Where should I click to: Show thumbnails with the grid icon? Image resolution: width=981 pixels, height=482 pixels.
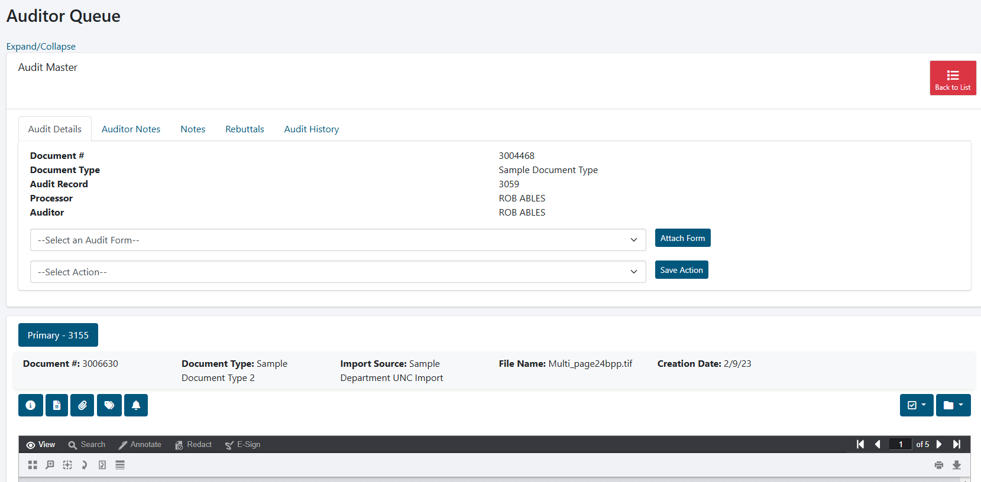click(33, 465)
